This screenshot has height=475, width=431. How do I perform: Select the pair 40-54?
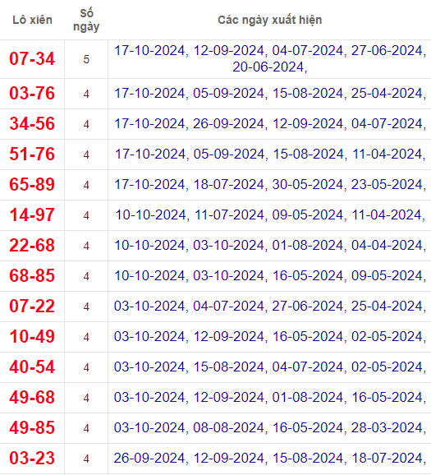pos(32,367)
